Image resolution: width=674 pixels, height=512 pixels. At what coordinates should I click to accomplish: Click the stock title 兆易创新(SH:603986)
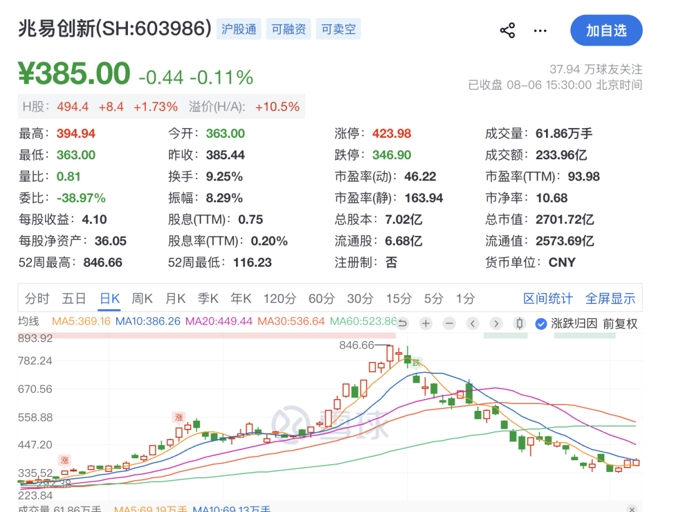pos(115,29)
